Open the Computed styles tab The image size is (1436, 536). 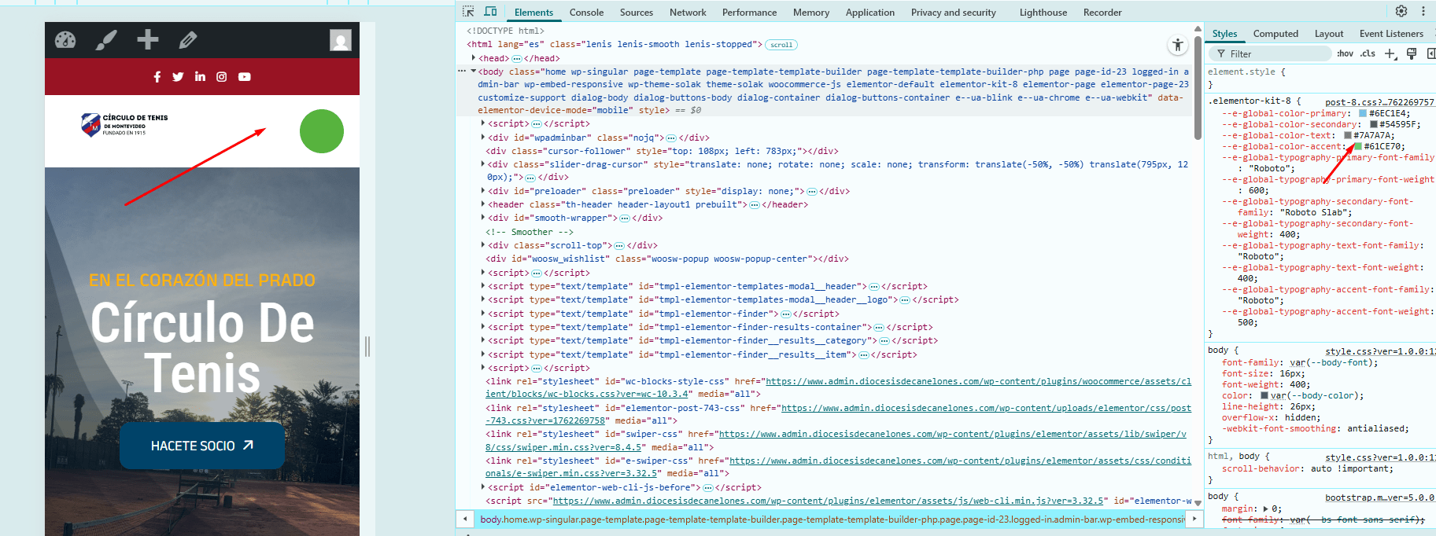tap(1275, 34)
